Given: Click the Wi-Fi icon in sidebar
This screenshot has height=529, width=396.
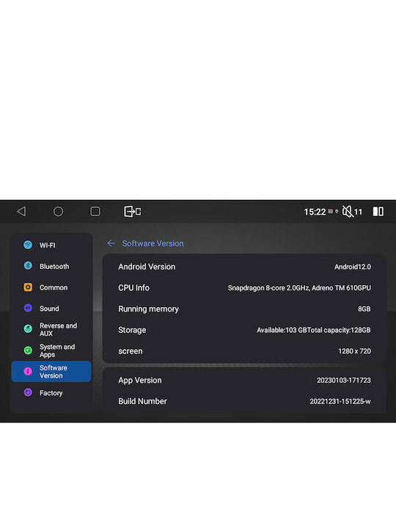Looking at the screenshot, I should [28, 245].
